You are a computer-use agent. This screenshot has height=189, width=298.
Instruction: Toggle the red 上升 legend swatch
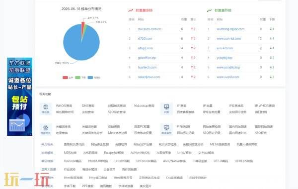(x=65, y=78)
